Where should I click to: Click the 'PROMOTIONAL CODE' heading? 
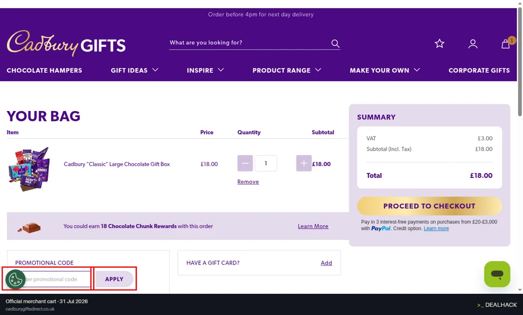click(x=44, y=263)
